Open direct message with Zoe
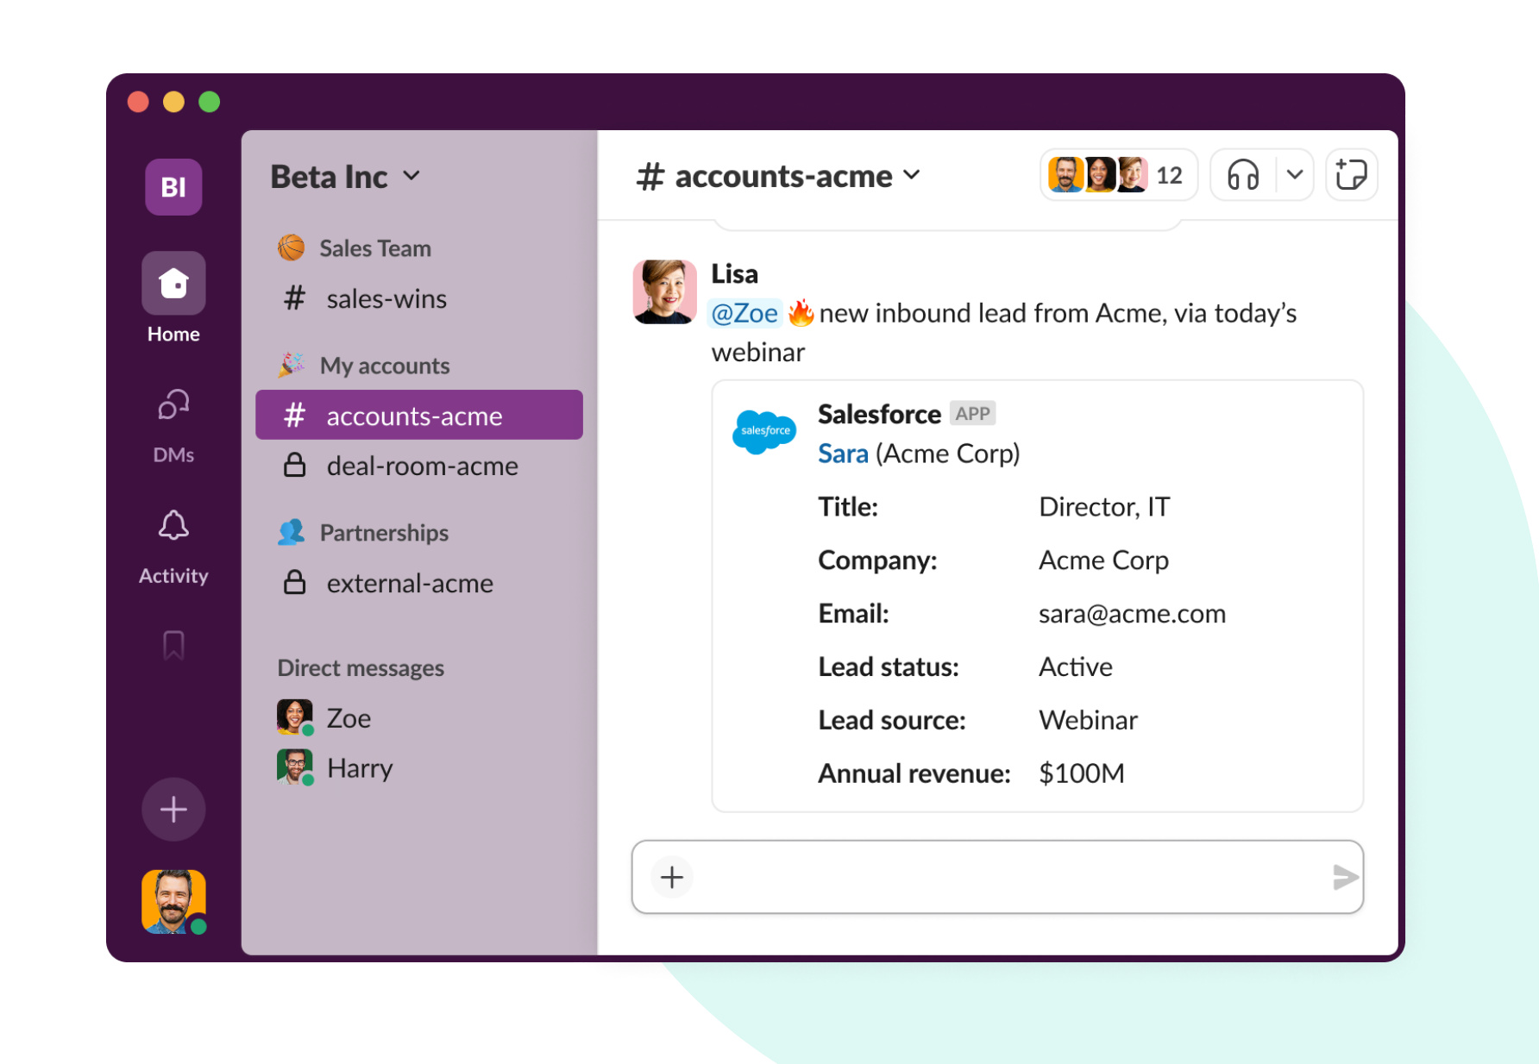Viewport: 1539px width, 1064px height. click(324, 717)
